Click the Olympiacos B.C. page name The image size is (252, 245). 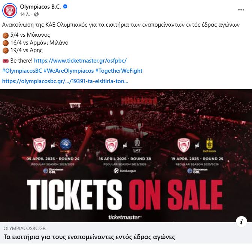point(40,7)
